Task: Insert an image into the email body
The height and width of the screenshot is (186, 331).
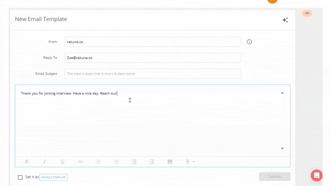Action: point(170,161)
